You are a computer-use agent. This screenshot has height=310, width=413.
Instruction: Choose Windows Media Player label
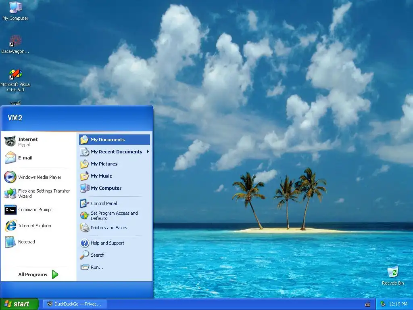(x=40, y=177)
